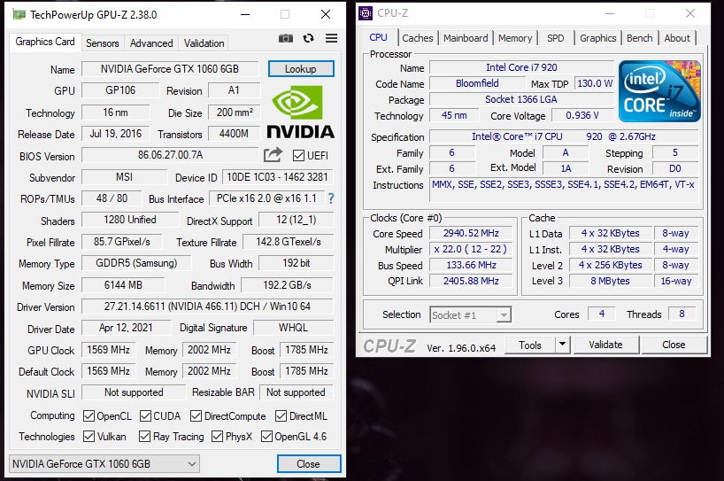Screen dimensions: 724x481
Task: Toggle the UEFI checkbox
Action: (x=298, y=156)
